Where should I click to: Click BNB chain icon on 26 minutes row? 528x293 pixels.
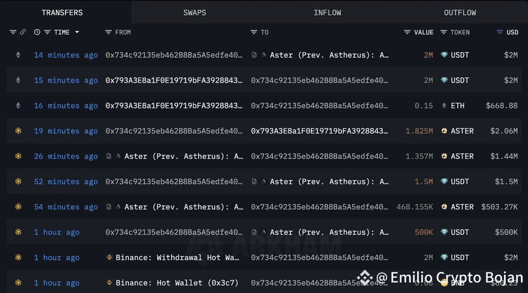point(18,156)
